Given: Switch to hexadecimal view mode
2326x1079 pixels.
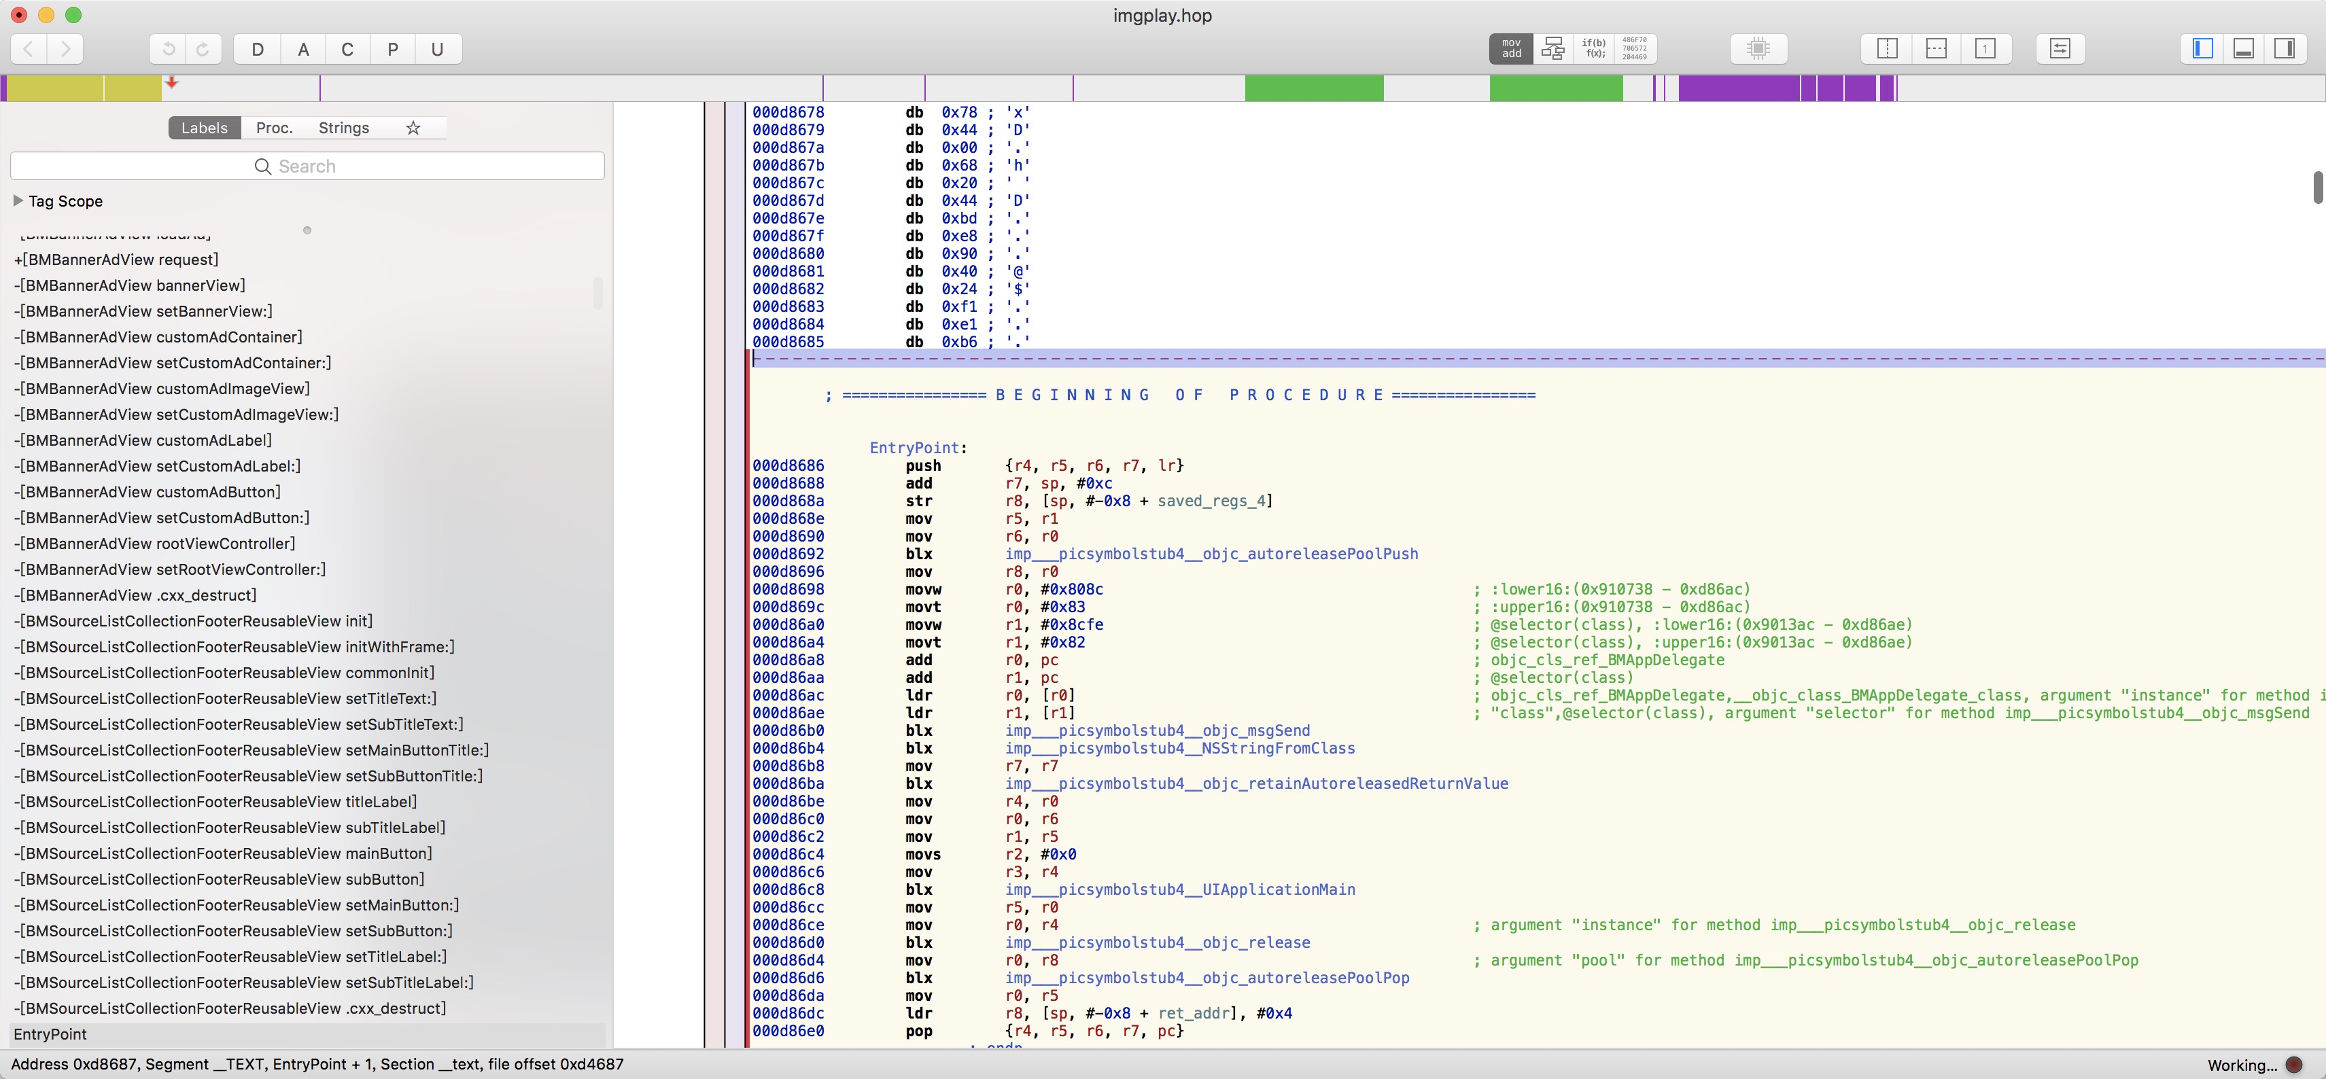Looking at the screenshot, I should (1634, 49).
